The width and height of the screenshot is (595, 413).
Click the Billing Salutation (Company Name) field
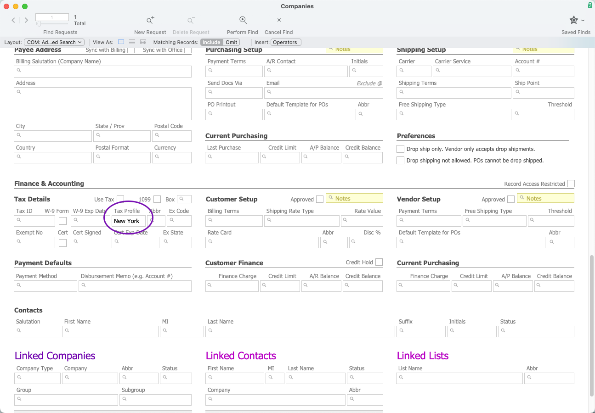(103, 72)
